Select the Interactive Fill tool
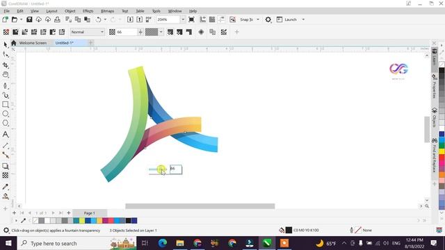The width and height of the screenshot is (445, 250). click(x=6, y=196)
